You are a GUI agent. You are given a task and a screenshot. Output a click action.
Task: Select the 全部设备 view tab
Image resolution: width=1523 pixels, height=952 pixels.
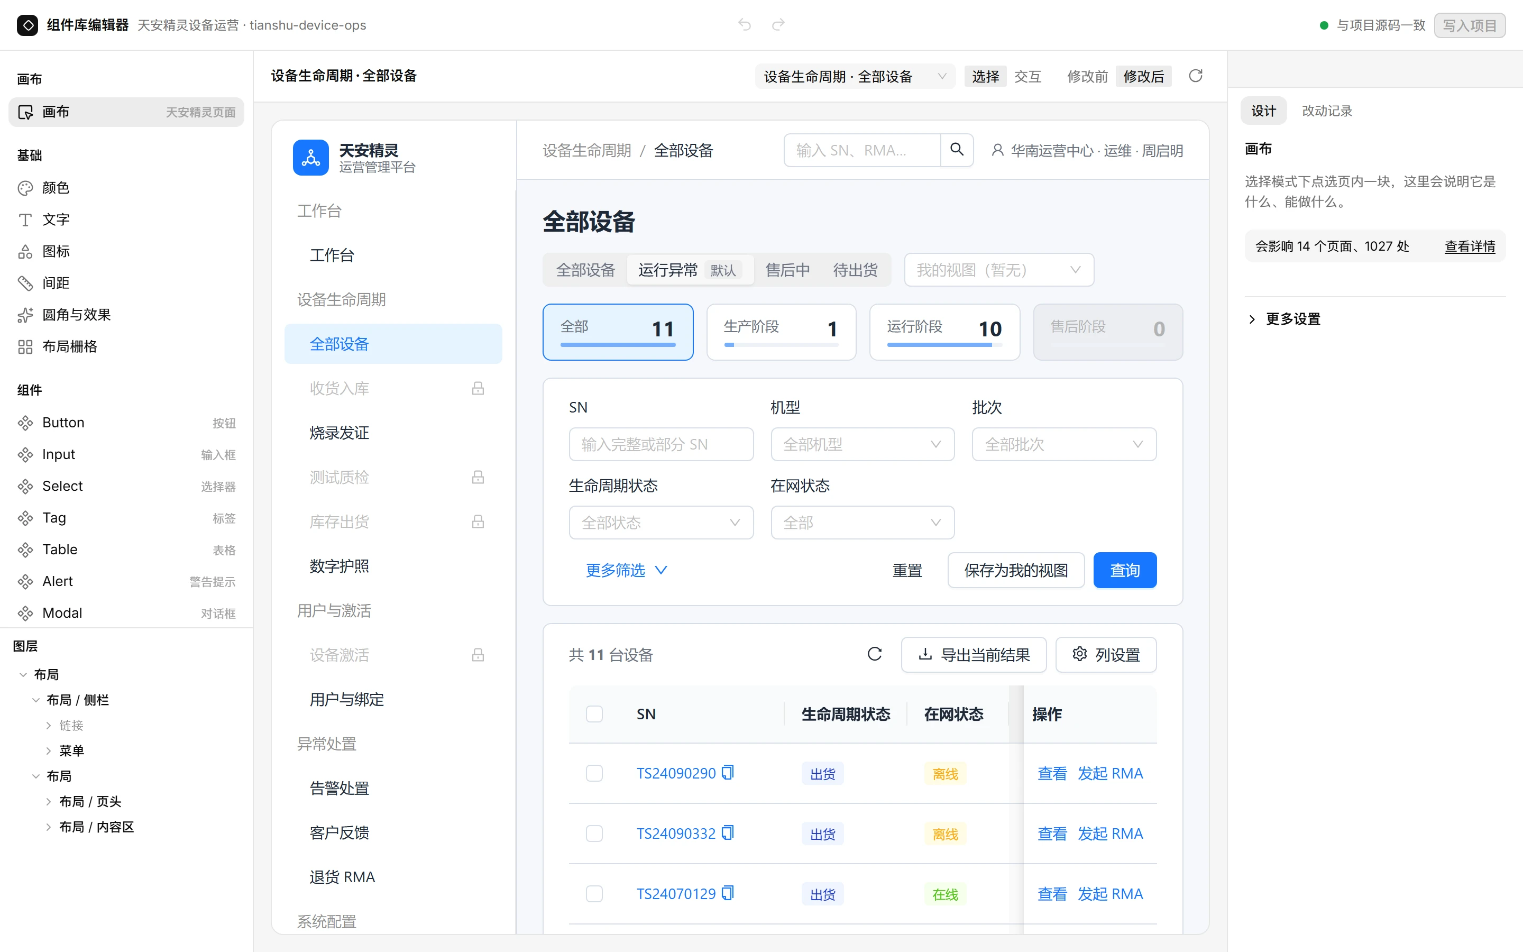coord(585,270)
